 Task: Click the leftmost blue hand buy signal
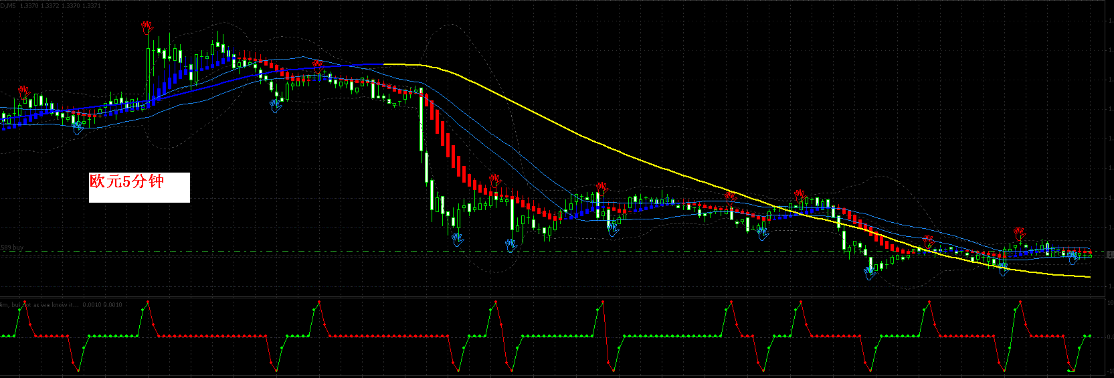[x=78, y=126]
